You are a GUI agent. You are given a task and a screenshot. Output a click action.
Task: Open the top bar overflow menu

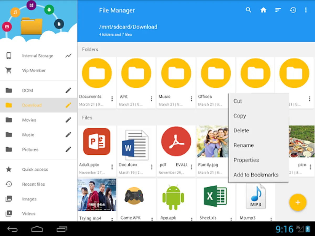point(306,10)
